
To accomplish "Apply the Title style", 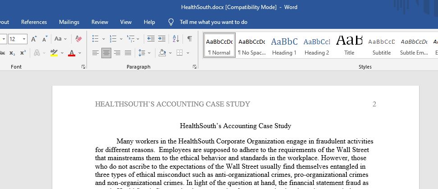I will coord(349,45).
